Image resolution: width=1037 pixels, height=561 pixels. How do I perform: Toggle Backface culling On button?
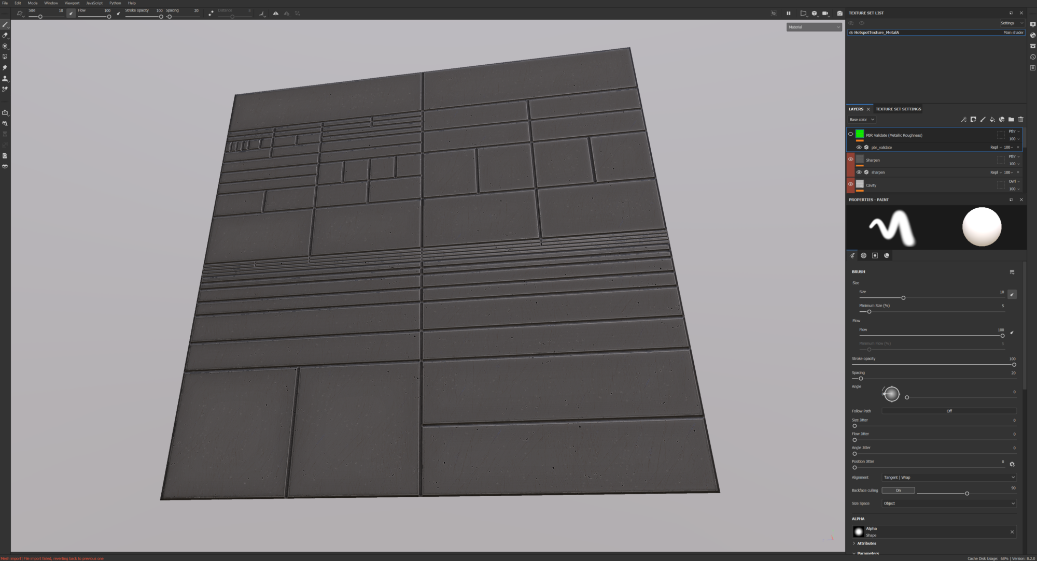coord(898,491)
